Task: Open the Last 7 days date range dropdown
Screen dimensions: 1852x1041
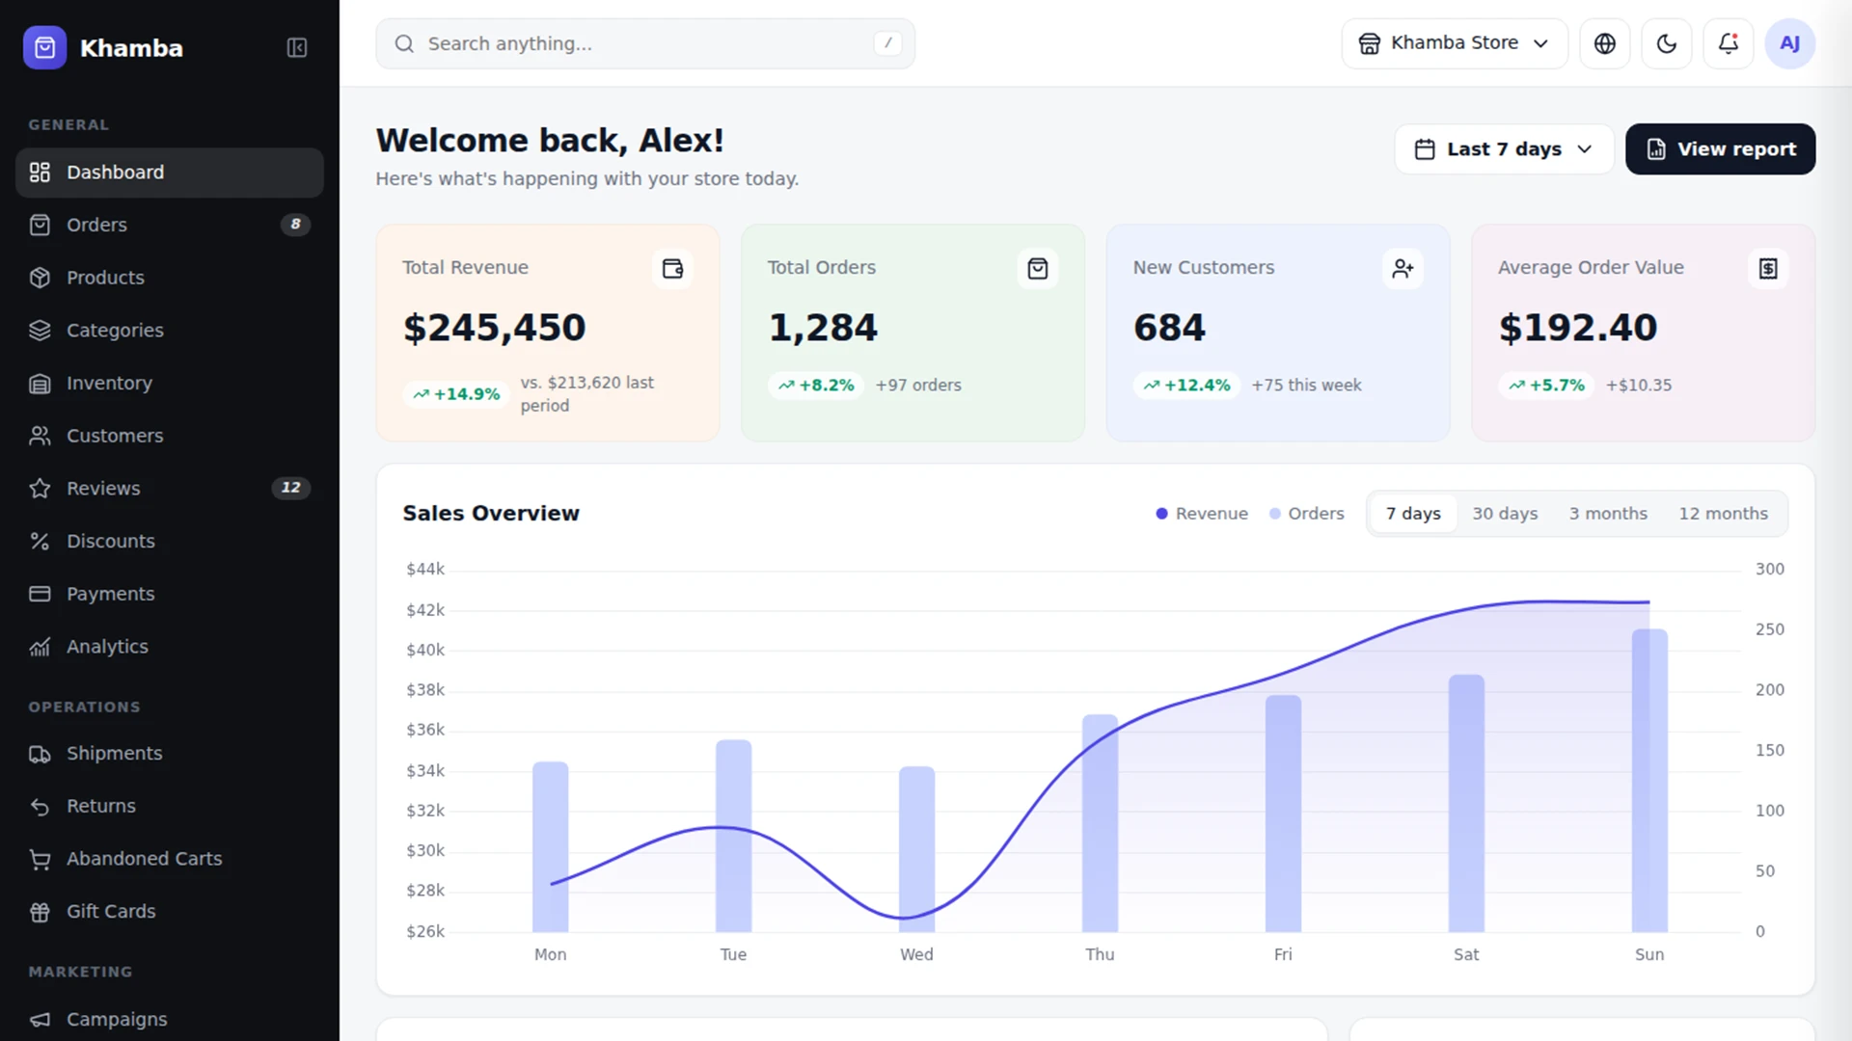Action: (x=1504, y=149)
